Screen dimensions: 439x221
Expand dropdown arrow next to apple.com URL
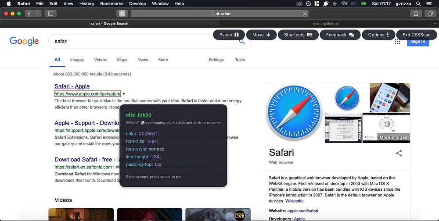124,94
